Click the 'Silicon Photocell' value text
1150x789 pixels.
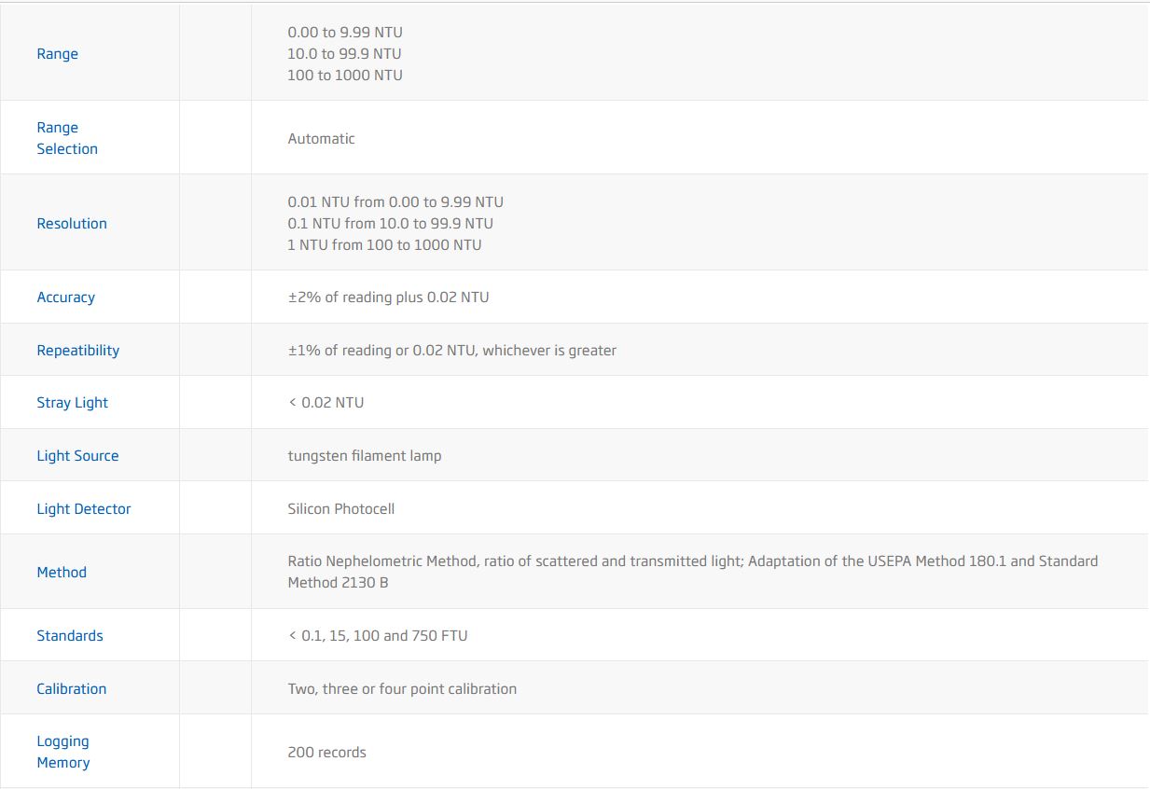[x=340, y=509]
